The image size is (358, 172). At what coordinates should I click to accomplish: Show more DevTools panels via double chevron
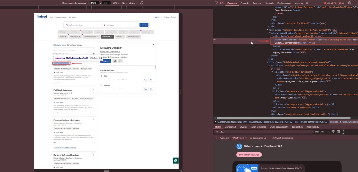click(x=307, y=3)
